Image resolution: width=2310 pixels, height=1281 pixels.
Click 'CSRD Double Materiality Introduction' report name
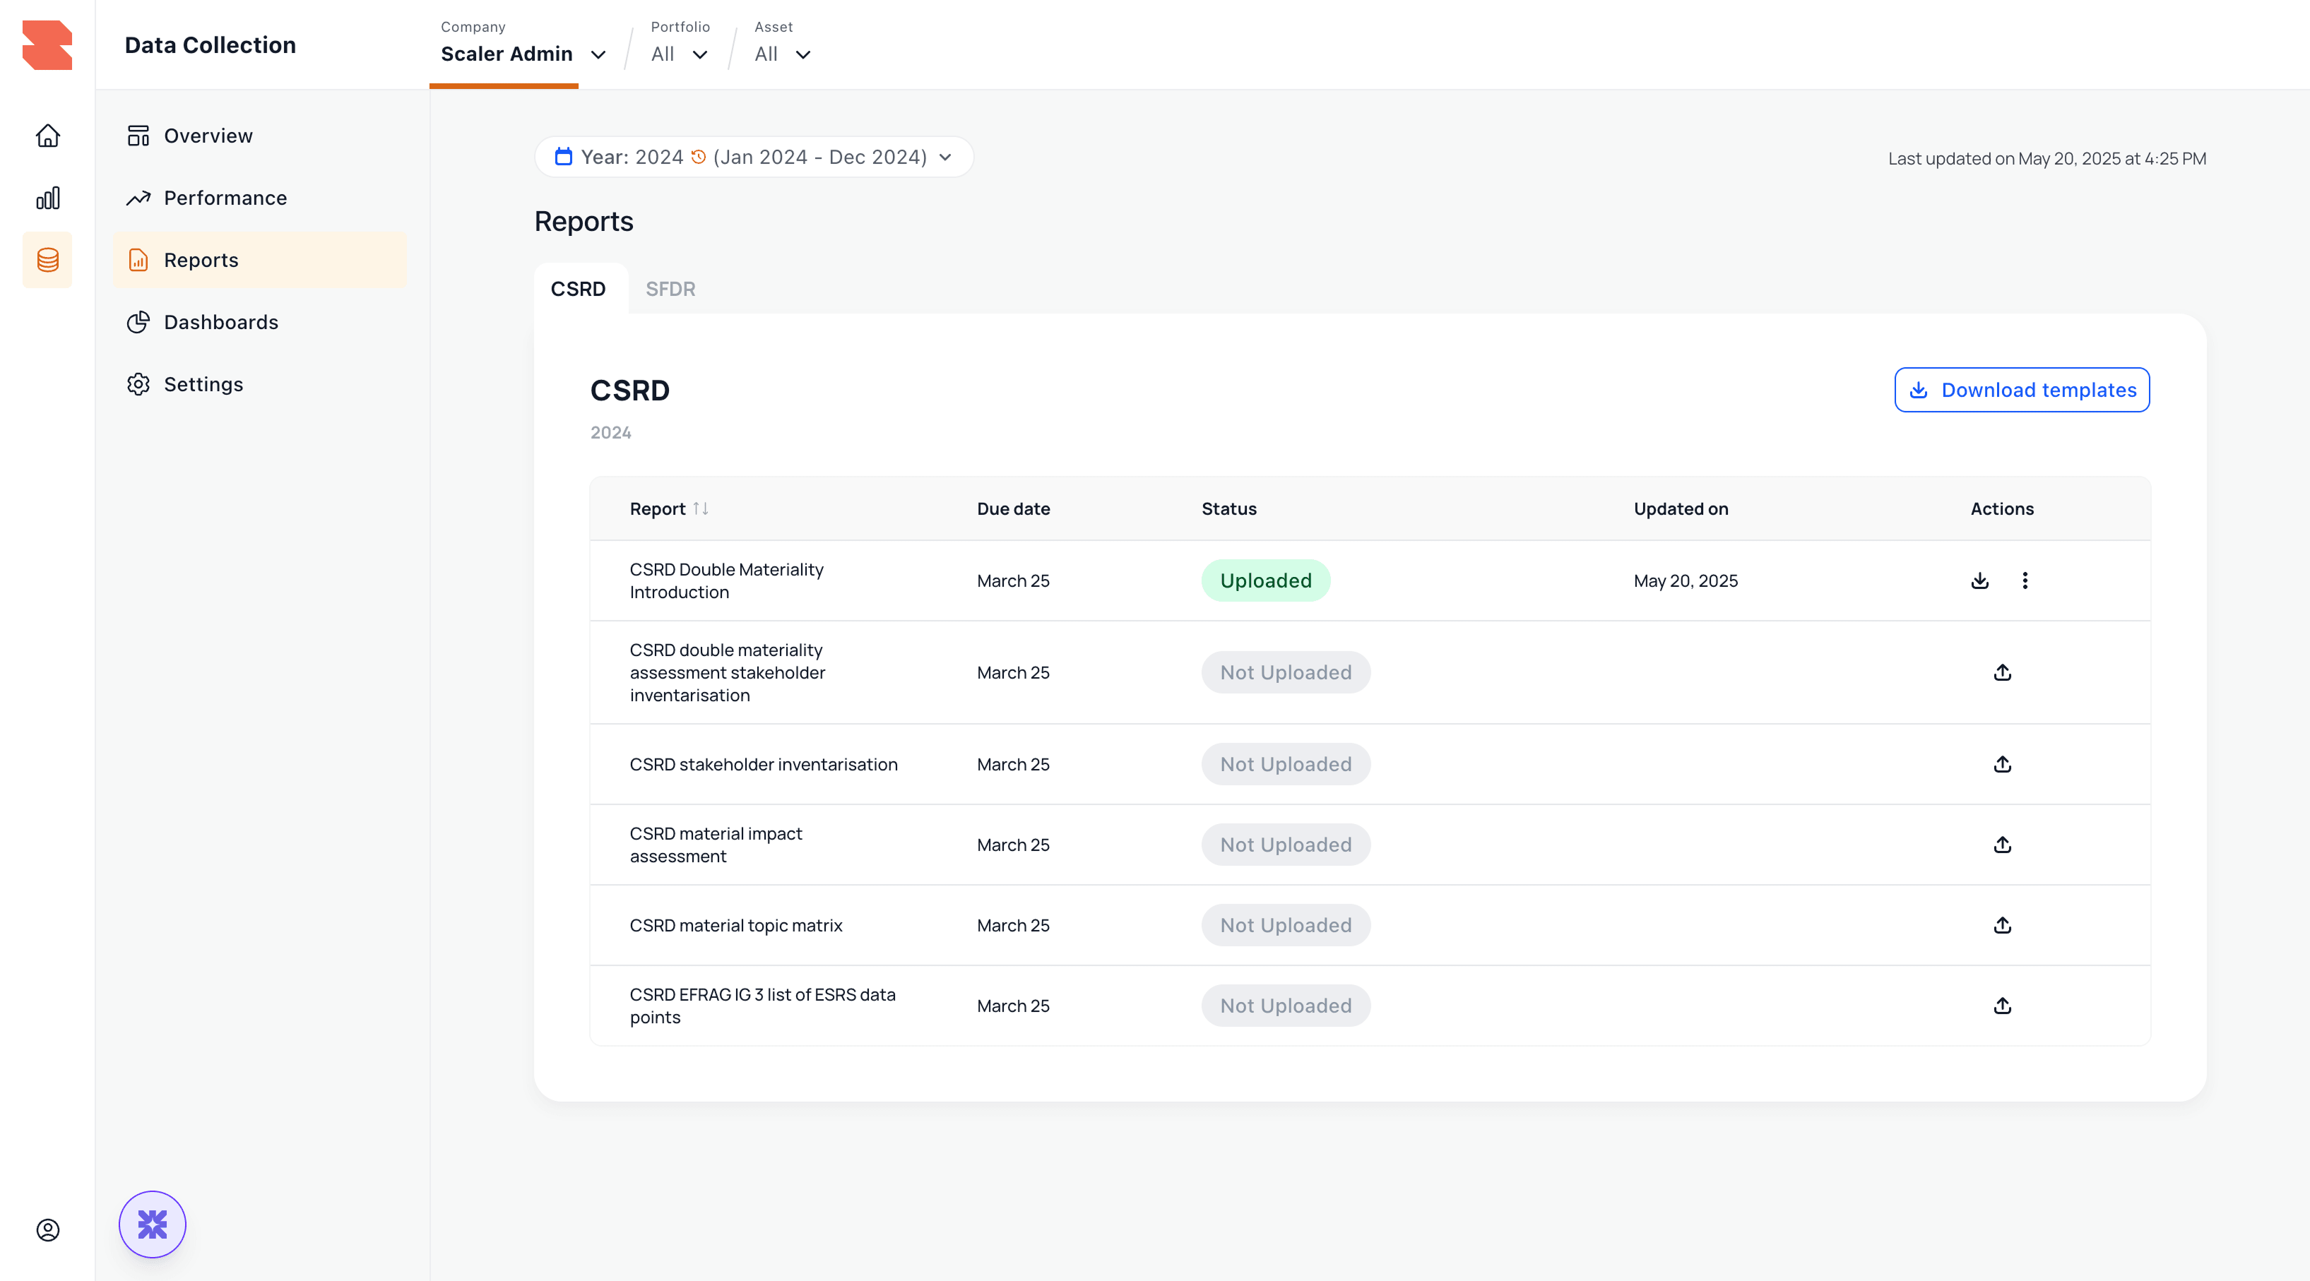[726, 581]
